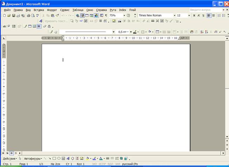Expand the Times New Roman font list
229x167 pixels.
coord(174,16)
